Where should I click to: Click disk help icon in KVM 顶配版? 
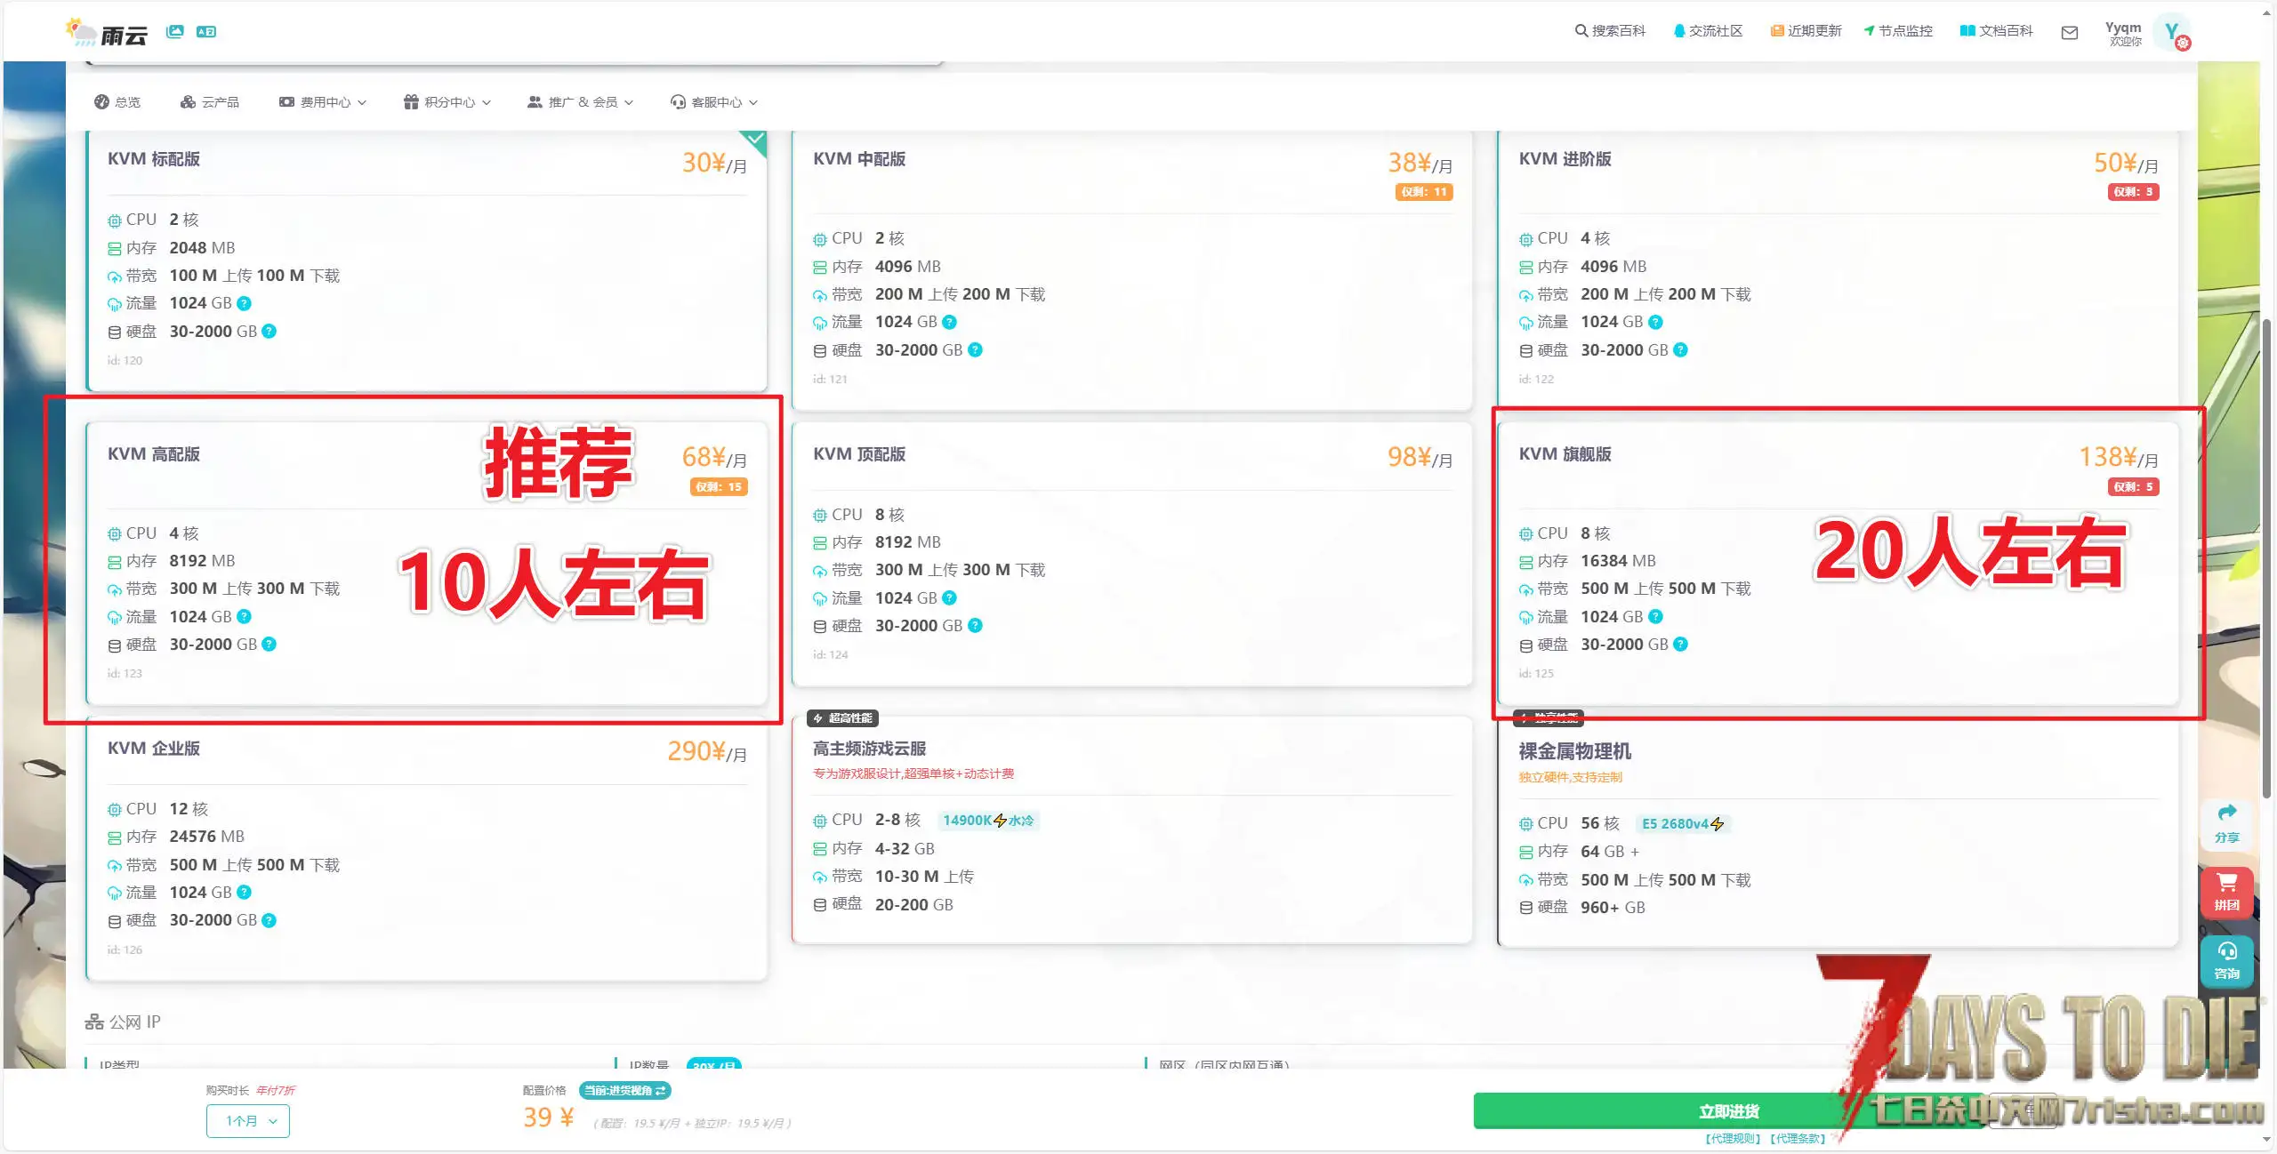(x=976, y=625)
